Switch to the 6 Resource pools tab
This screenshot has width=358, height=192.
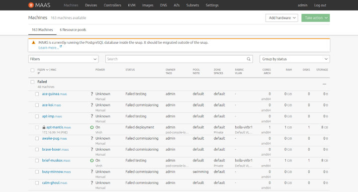(73, 30)
